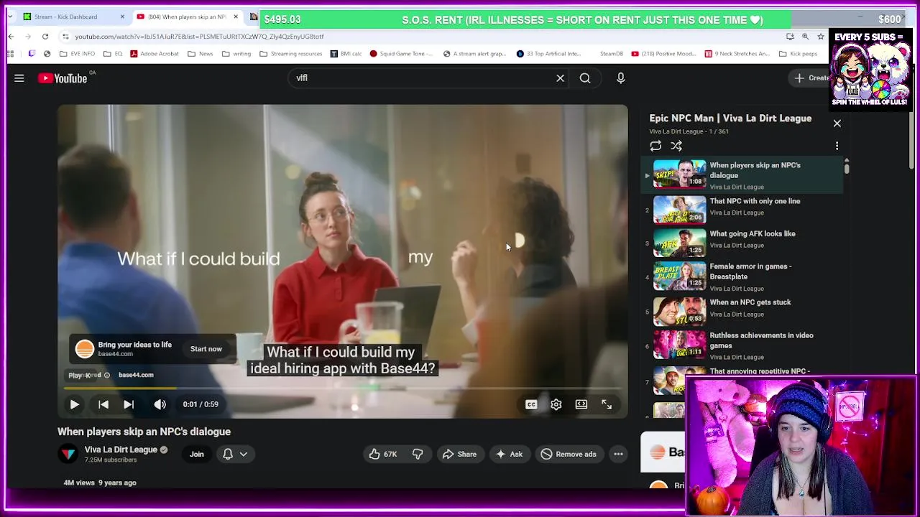Click Remove ads

[x=569, y=454]
